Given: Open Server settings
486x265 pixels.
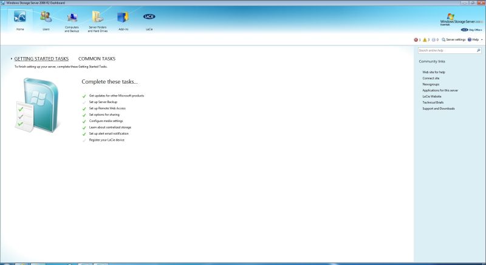Looking at the screenshot, I should coord(453,39).
